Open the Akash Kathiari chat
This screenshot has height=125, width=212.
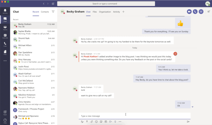coord(34,75)
